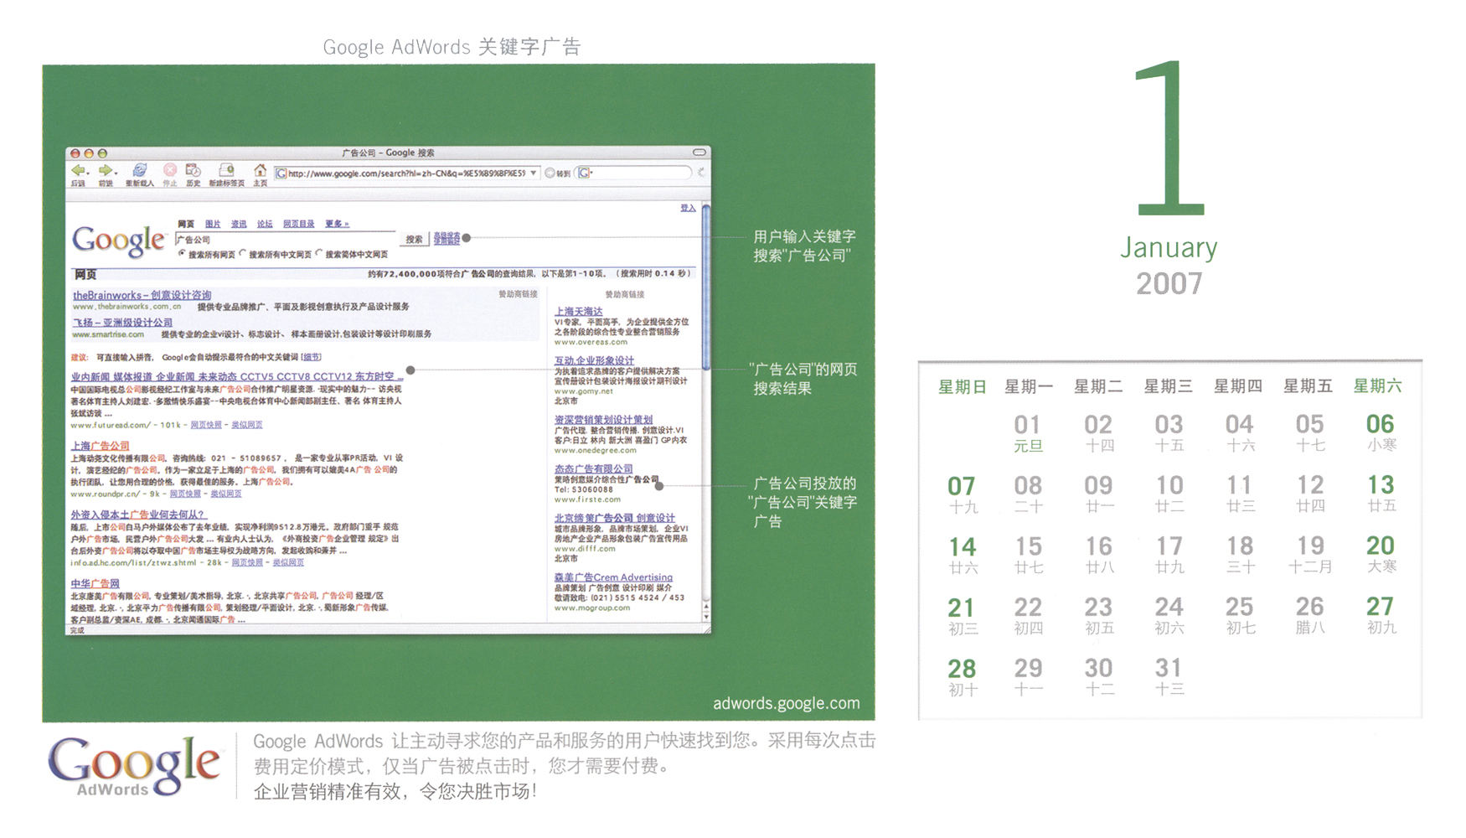Click calendar date 26 腊八
Image resolution: width=1466 pixels, height=838 pixels.
coord(1310,615)
